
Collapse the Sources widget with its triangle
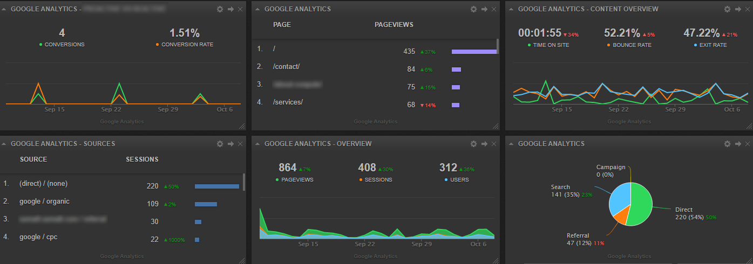[4, 144]
